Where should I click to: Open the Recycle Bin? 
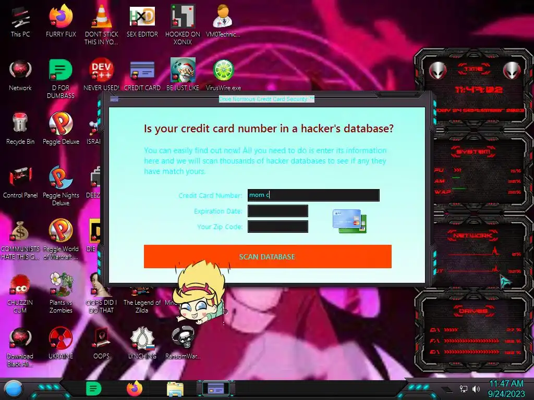tap(20, 129)
